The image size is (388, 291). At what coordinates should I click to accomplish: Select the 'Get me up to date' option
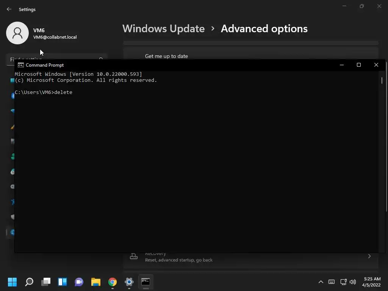pos(166,56)
